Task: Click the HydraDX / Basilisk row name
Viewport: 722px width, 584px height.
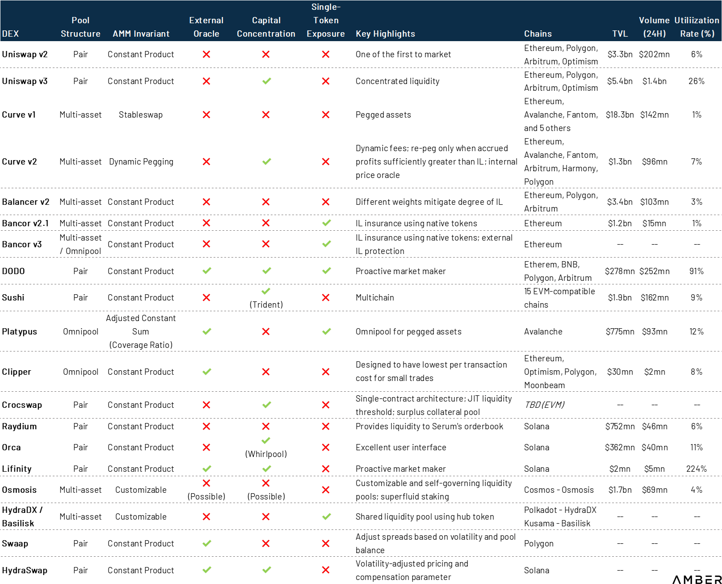Action: click(22, 516)
